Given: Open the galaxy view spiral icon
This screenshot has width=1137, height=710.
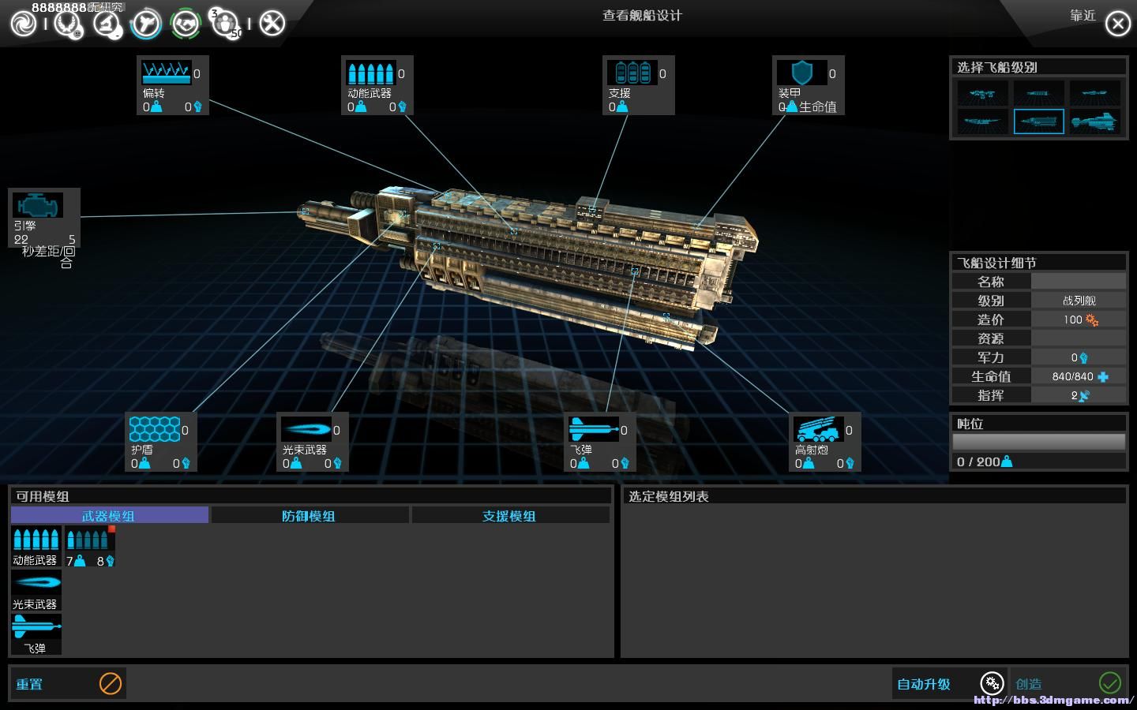Looking at the screenshot, I should 24,23.
